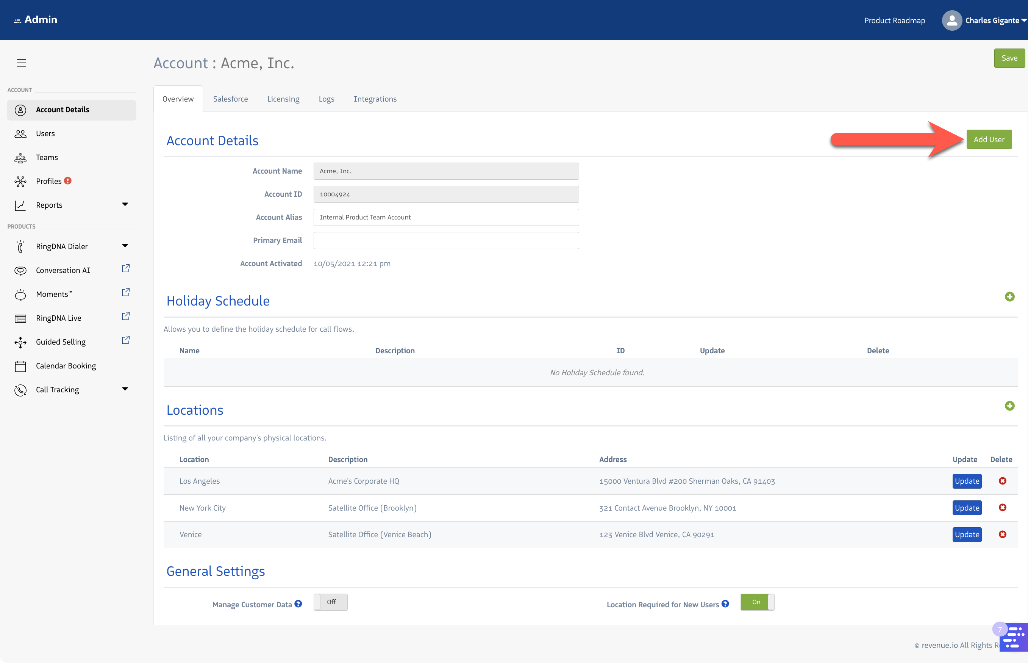Delete the New York City location

coord(1002,508)
